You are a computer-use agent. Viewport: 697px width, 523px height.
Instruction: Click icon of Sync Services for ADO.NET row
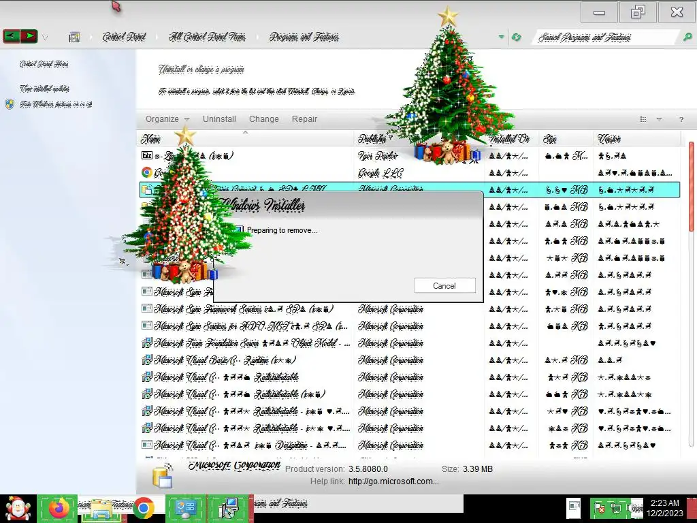[x=147, y=326]
